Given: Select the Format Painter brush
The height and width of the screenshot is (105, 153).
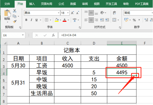Looking at the screenshot, I should pos(15,21).
